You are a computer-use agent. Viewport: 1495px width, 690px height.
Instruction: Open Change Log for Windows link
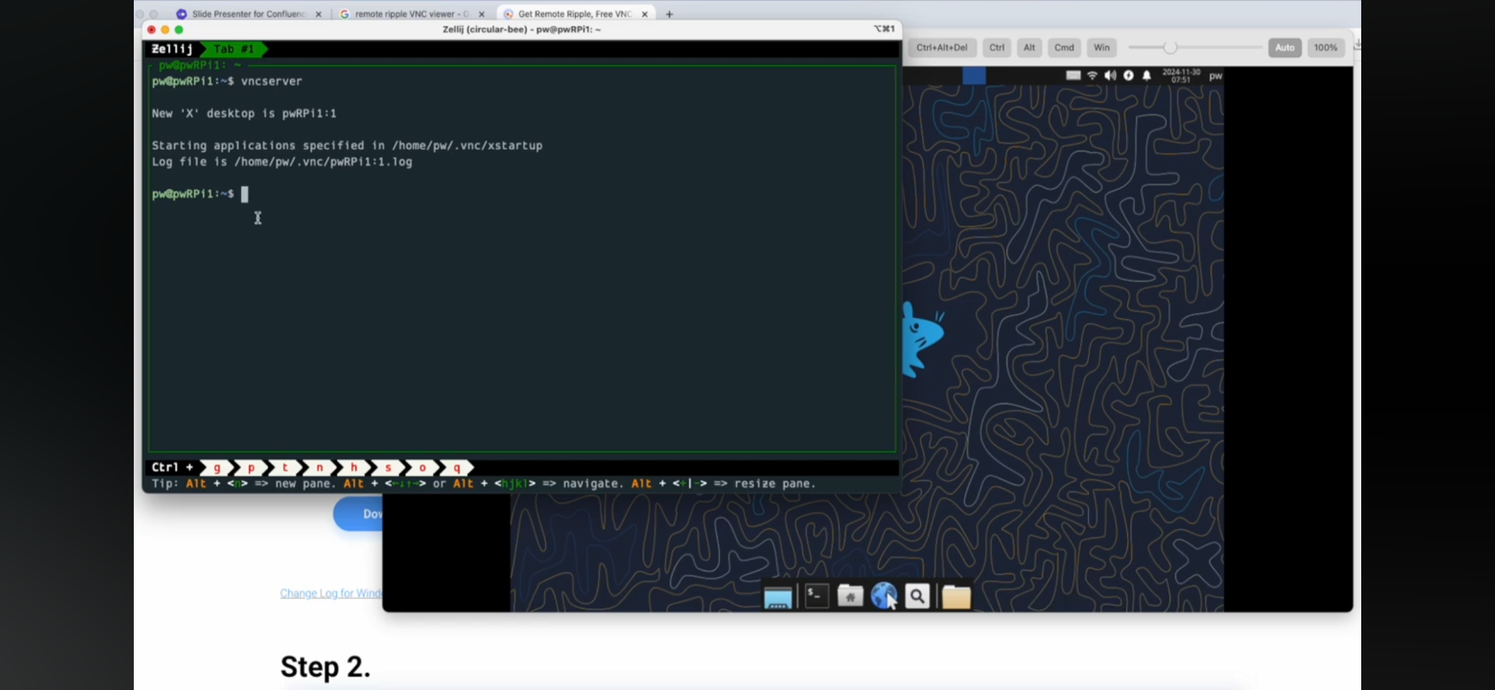click(330, 593)
